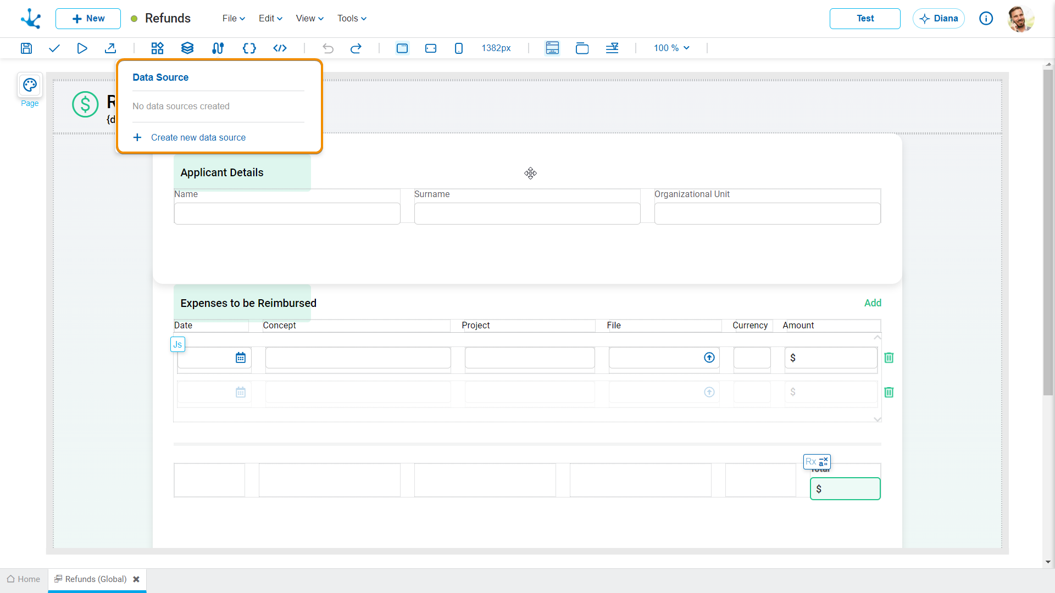The image size is (1055, 593).
Task: Switch to tablet viewport preview
Action: (x=431, y=48)
